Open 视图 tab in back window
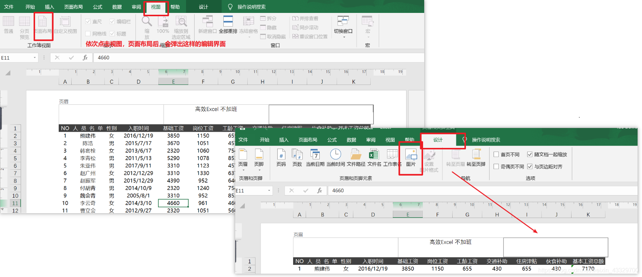Image resolution: width=642 pixels, height=277 pixels. pos(156,7)
